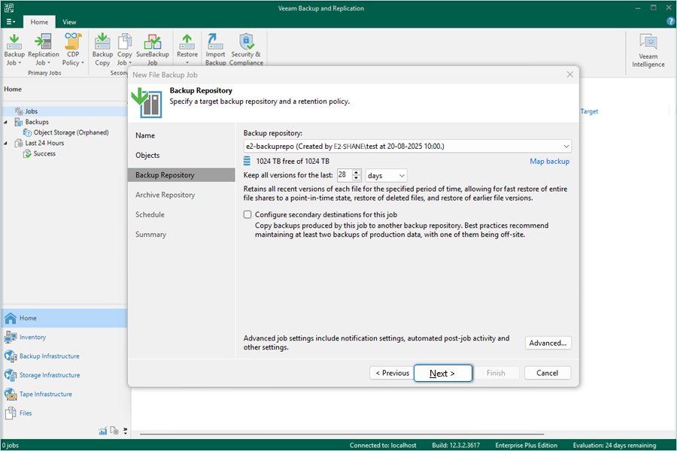This screenshot has height=451, width=677.
Task: Increase the retention value with up arrow
Action: tap(357, 172)
